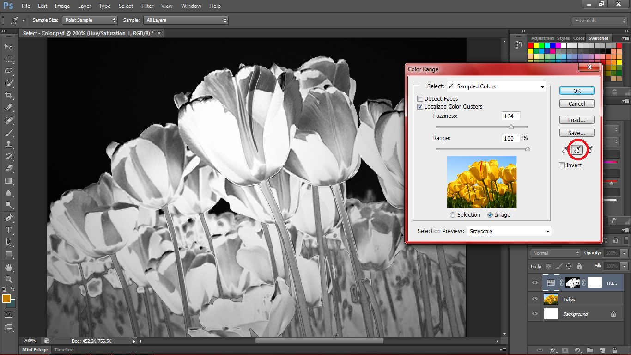The height and width of the screenshot is (355, 631).
Task: Click Create new group folder icon
Action: coord(590,350)
